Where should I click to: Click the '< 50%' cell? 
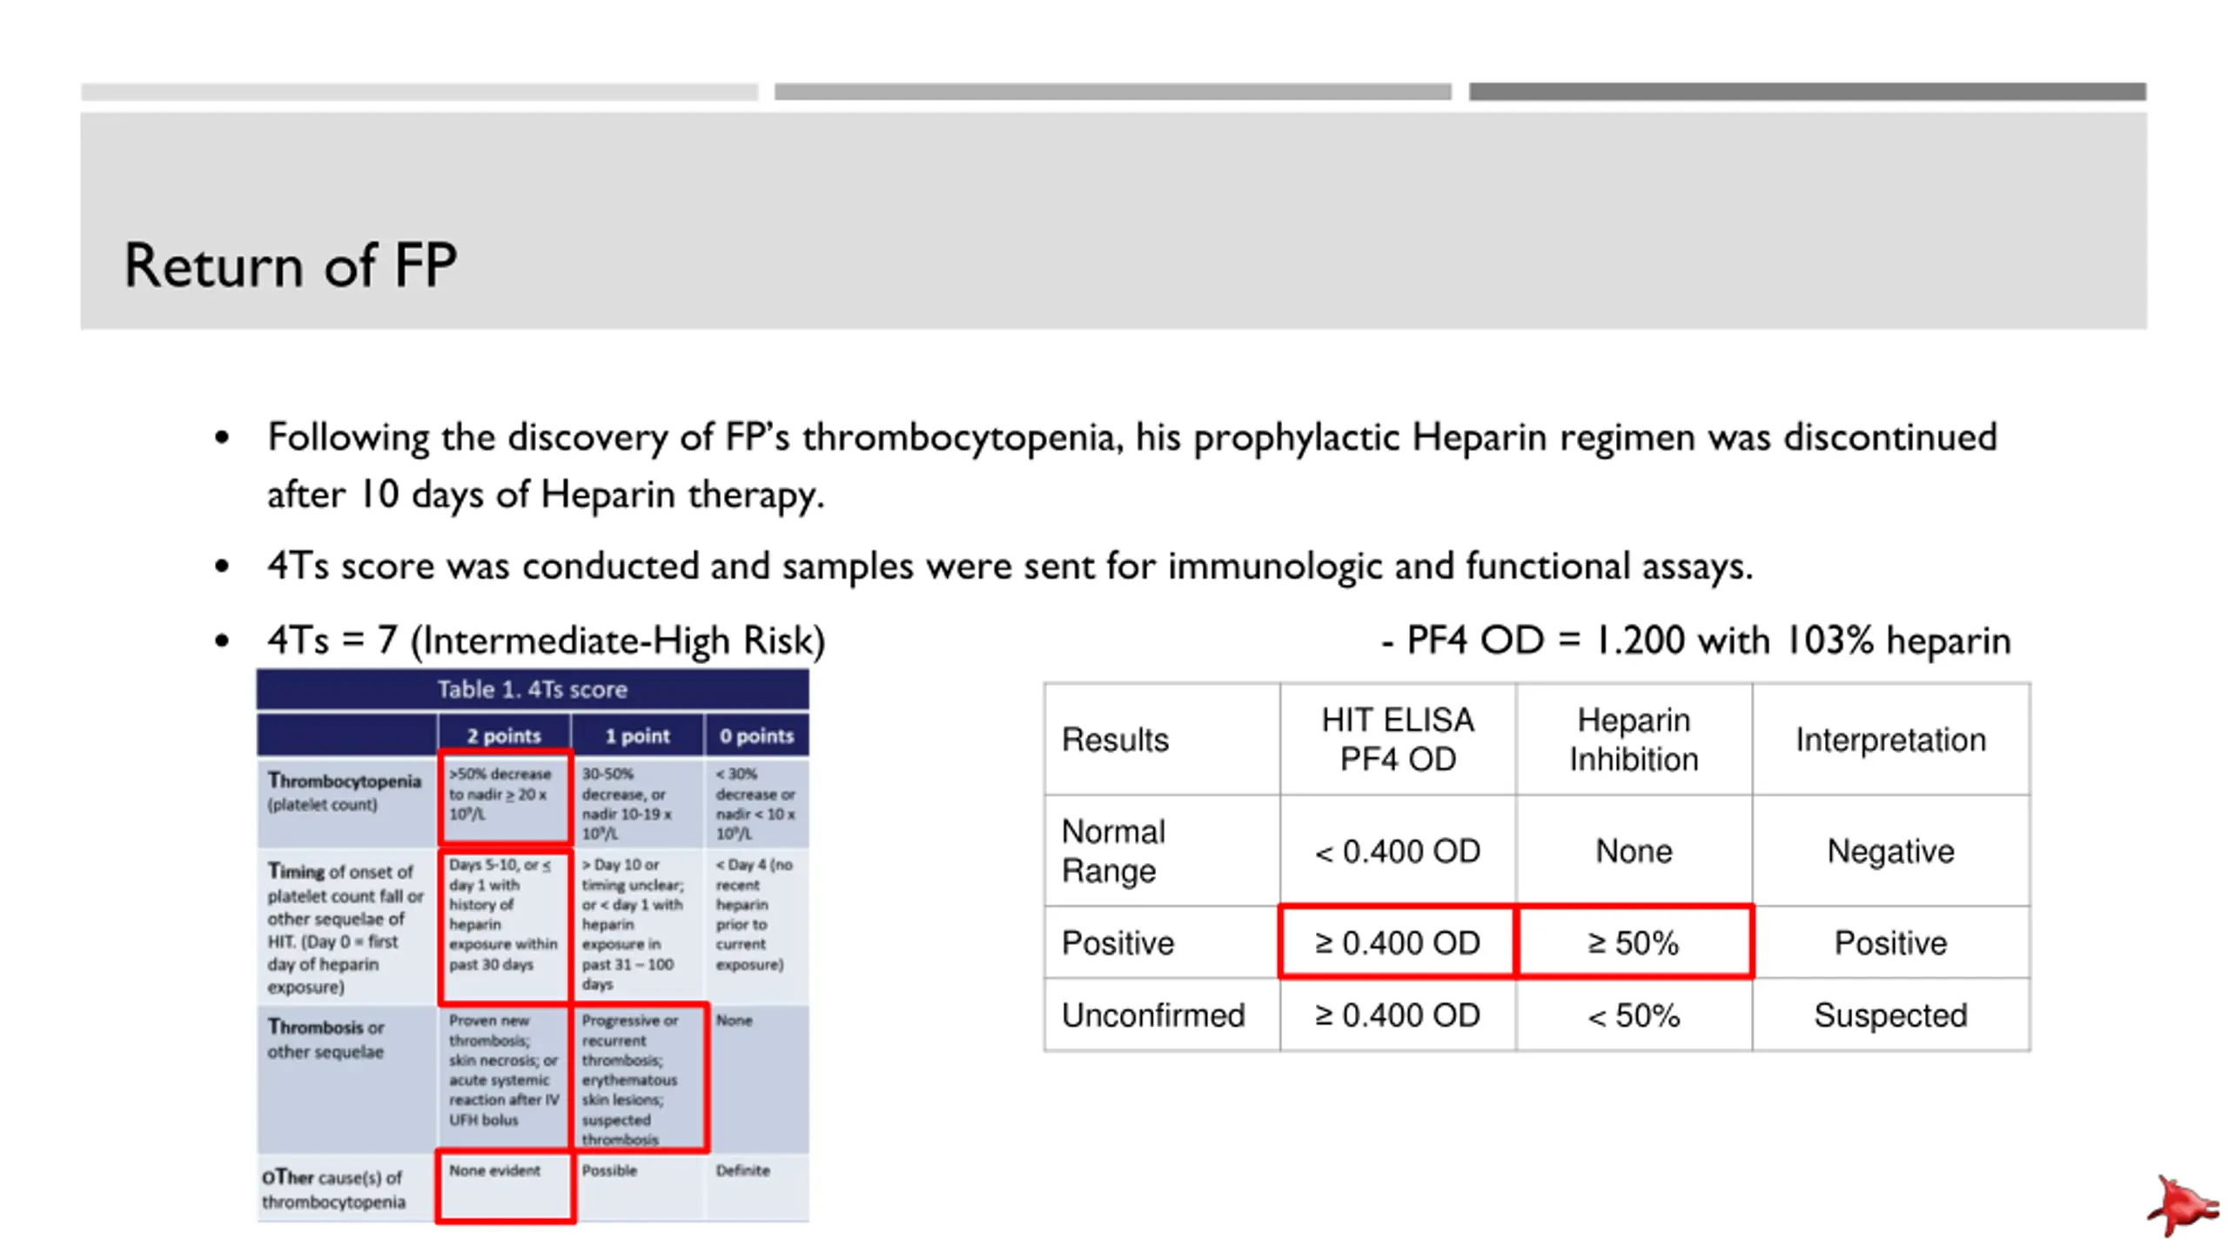click(x=1634, y=1015)
